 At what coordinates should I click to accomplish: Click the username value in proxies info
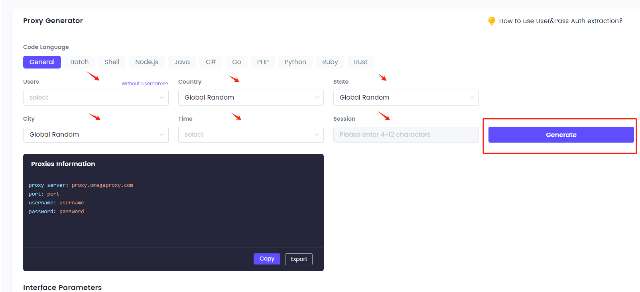click(72, 203)
